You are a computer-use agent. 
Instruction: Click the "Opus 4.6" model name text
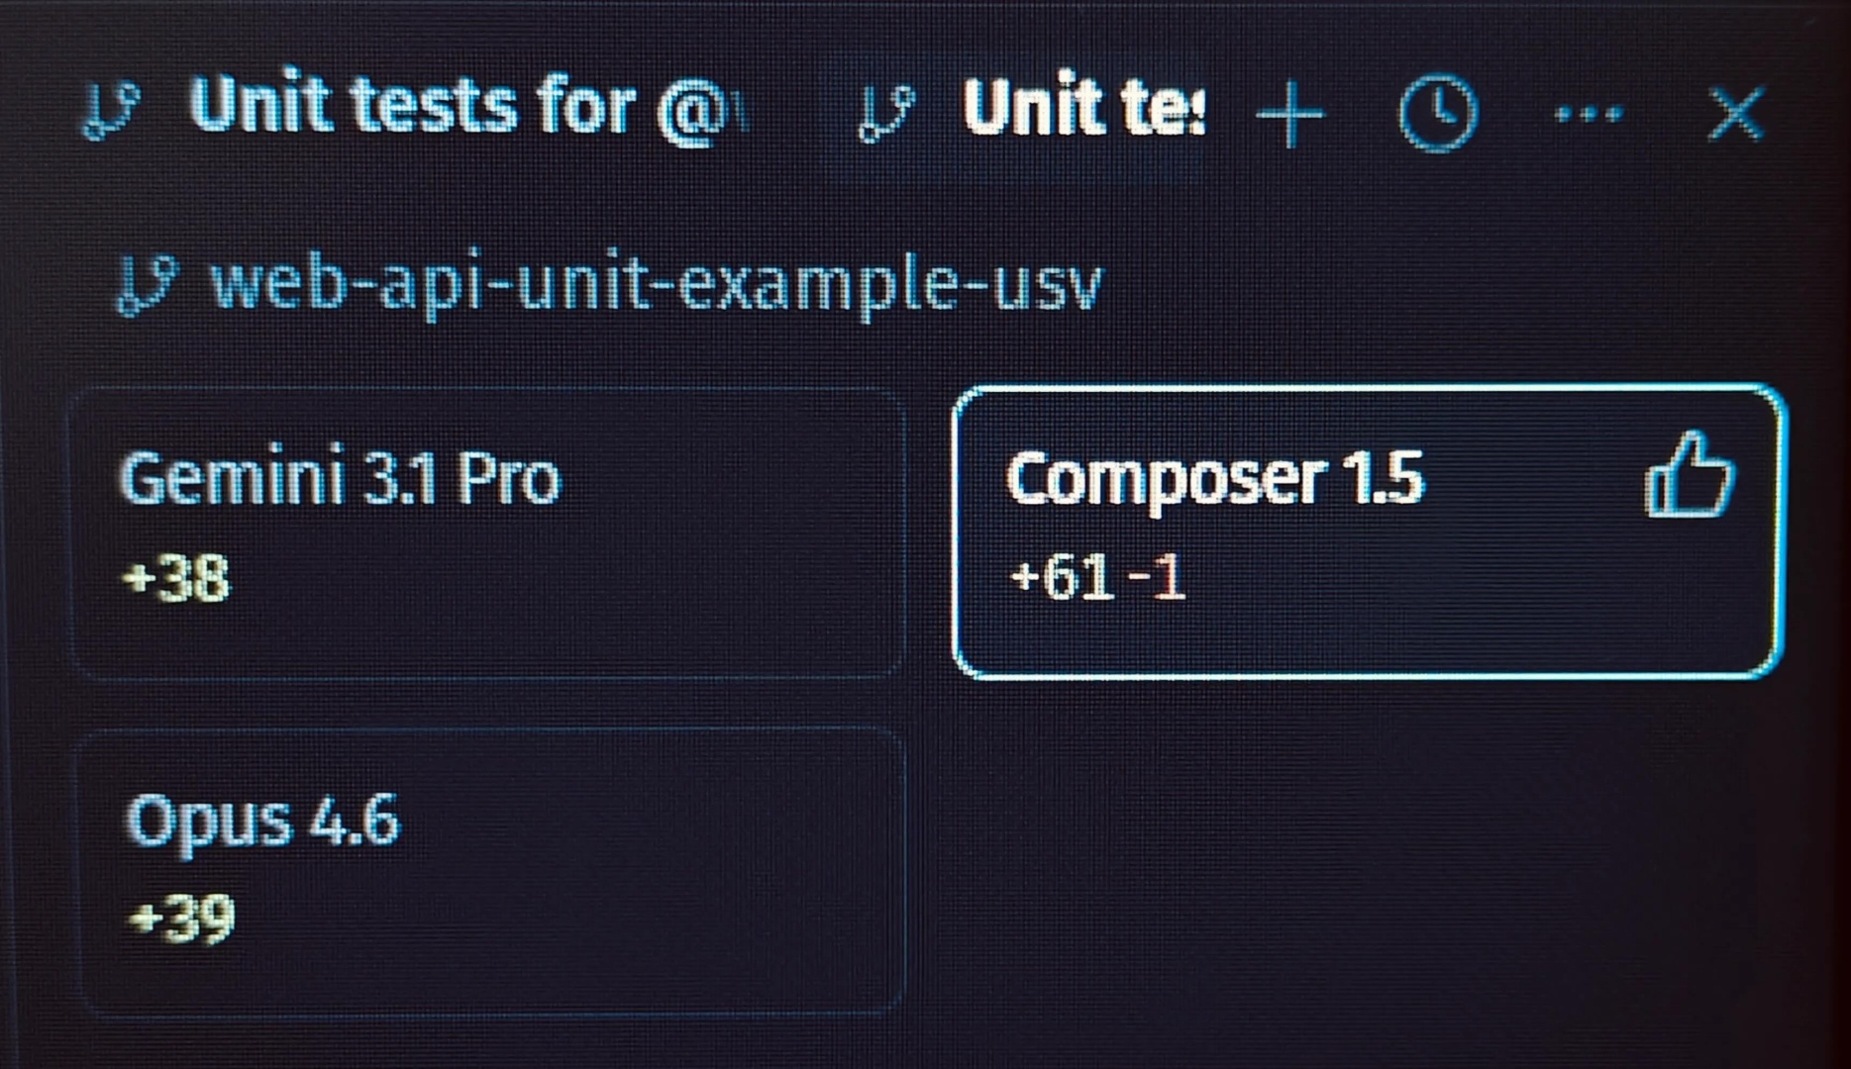(x=263, y=821)
